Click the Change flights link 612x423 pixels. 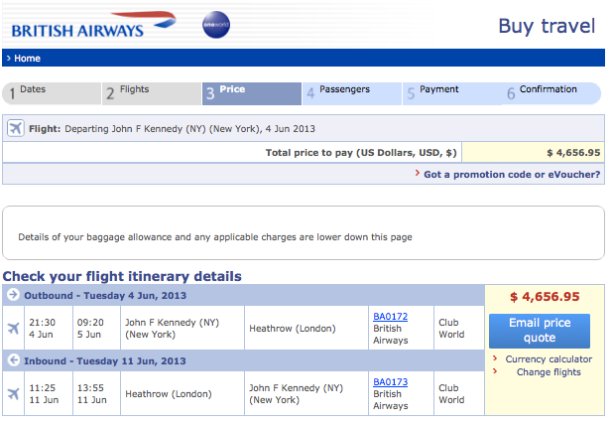pos(548,372)
